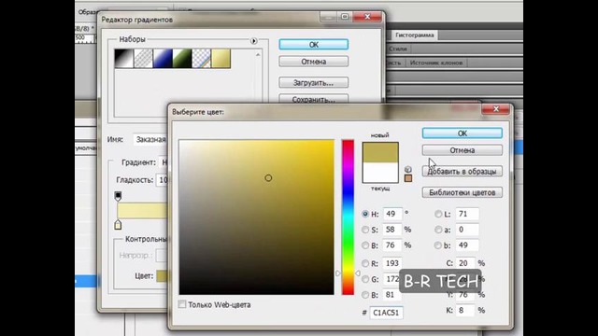Click OK in the gradient editor

pos(314,45)
